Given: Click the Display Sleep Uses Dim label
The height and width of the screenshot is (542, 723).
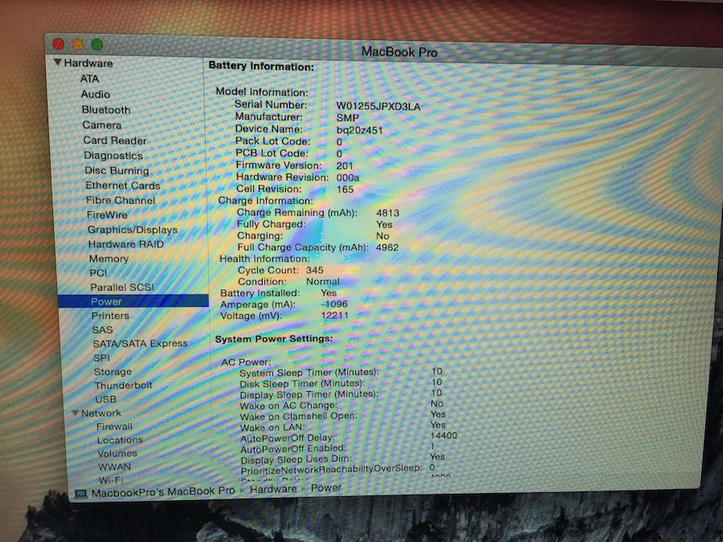Looking at the screenshot, I should coord(296,459).
